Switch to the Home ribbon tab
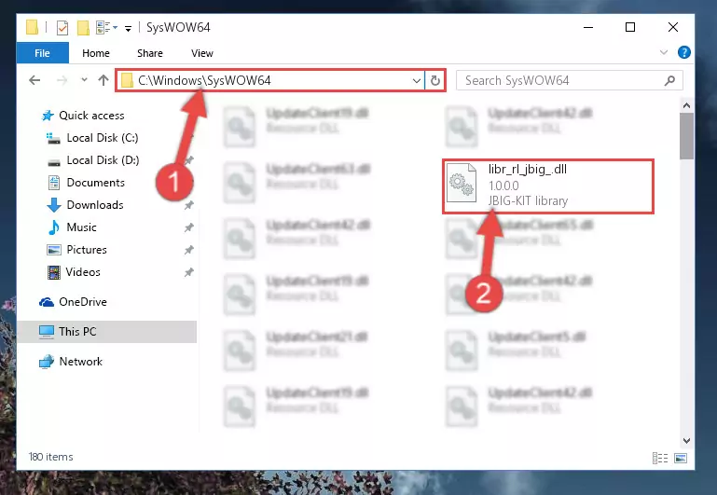Viewport: 717px width, 495px height. click(x=96, y=53)
